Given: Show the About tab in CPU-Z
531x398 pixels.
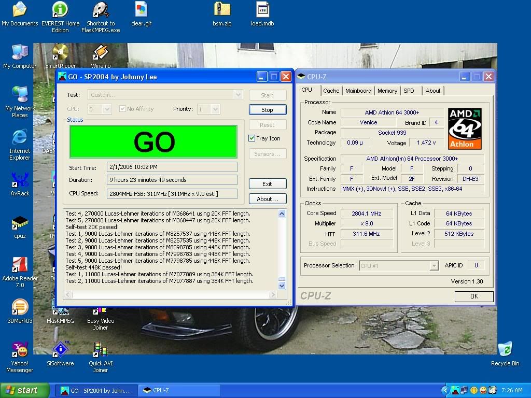Looking at the screenshot, I should point(433,91).
